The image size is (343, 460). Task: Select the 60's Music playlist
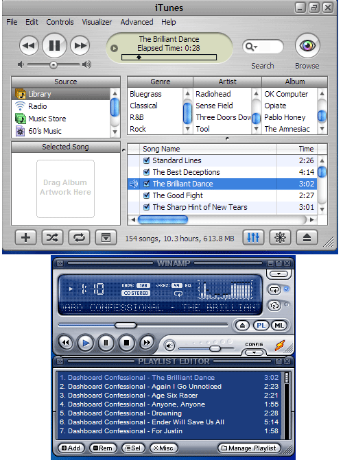[x=45, y=131]
